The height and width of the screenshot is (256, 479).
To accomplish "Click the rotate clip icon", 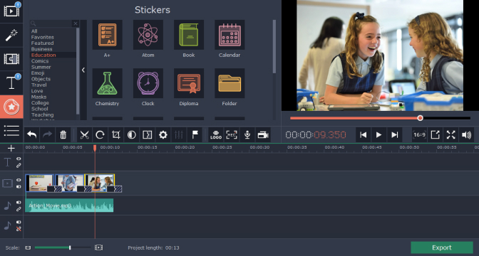I will pos(100,134).
